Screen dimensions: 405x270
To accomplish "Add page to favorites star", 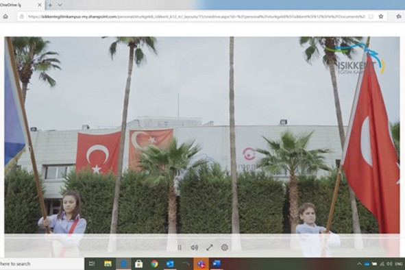I will pyautogui.click(x=381, y=16).
